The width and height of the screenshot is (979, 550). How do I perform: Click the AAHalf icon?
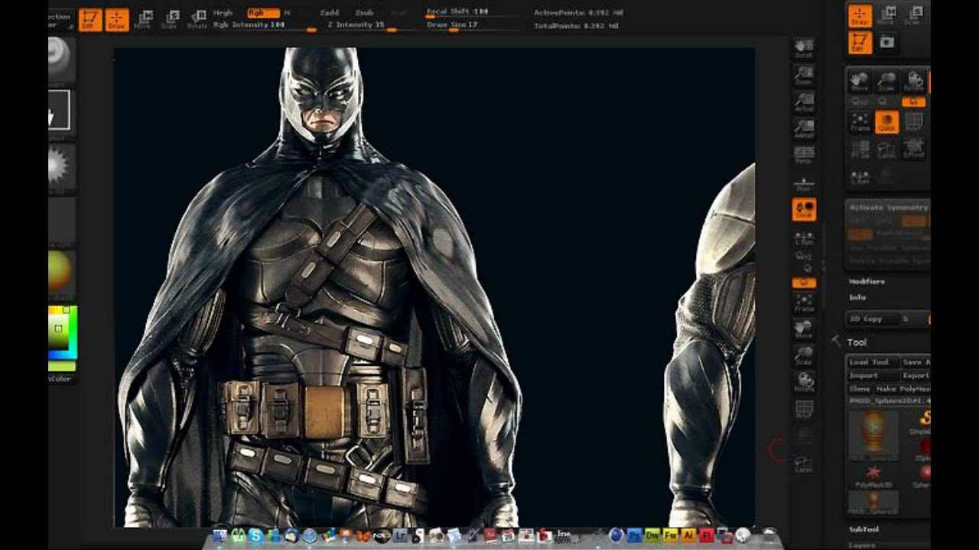point(804,128)
